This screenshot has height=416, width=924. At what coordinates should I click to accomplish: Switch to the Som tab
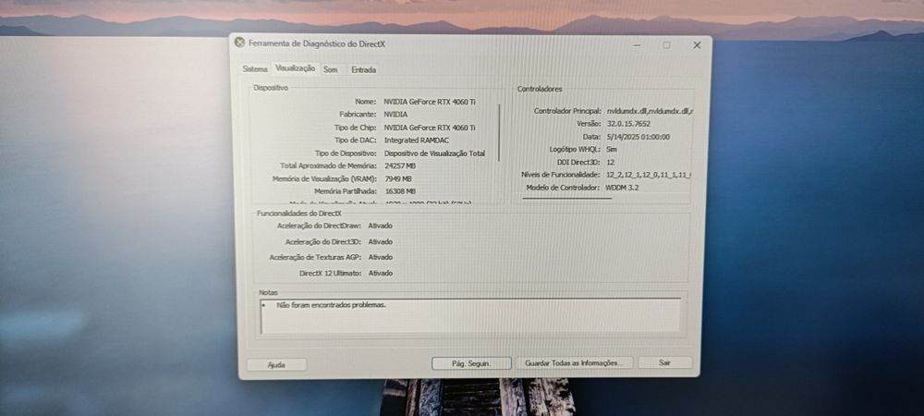[331, 69]
